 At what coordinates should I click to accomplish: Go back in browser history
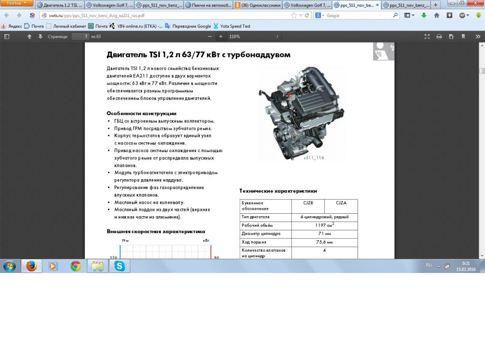click(7, 16)
